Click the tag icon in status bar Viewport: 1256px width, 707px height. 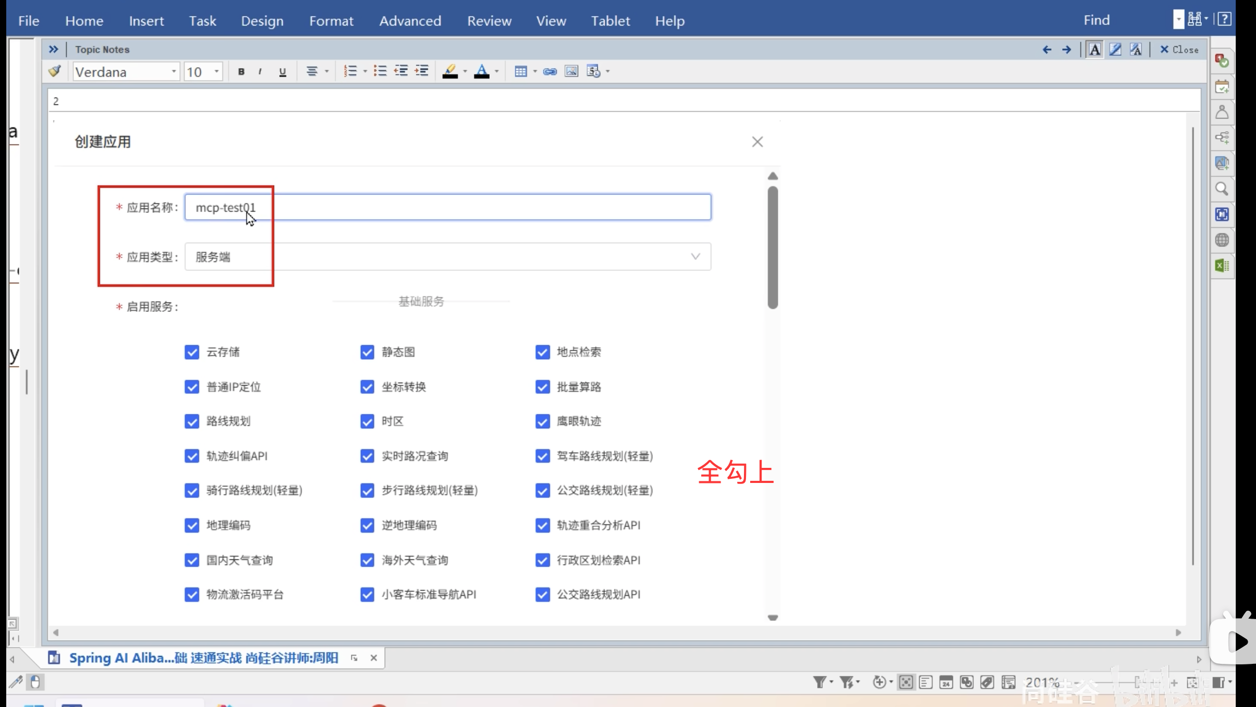tap(987, 682)
